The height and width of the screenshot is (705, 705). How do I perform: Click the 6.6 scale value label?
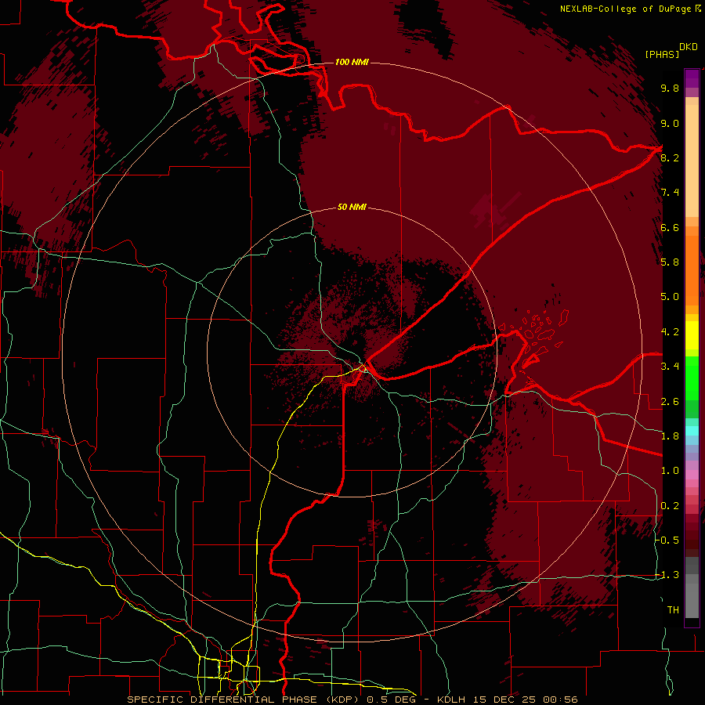(670, 227)
